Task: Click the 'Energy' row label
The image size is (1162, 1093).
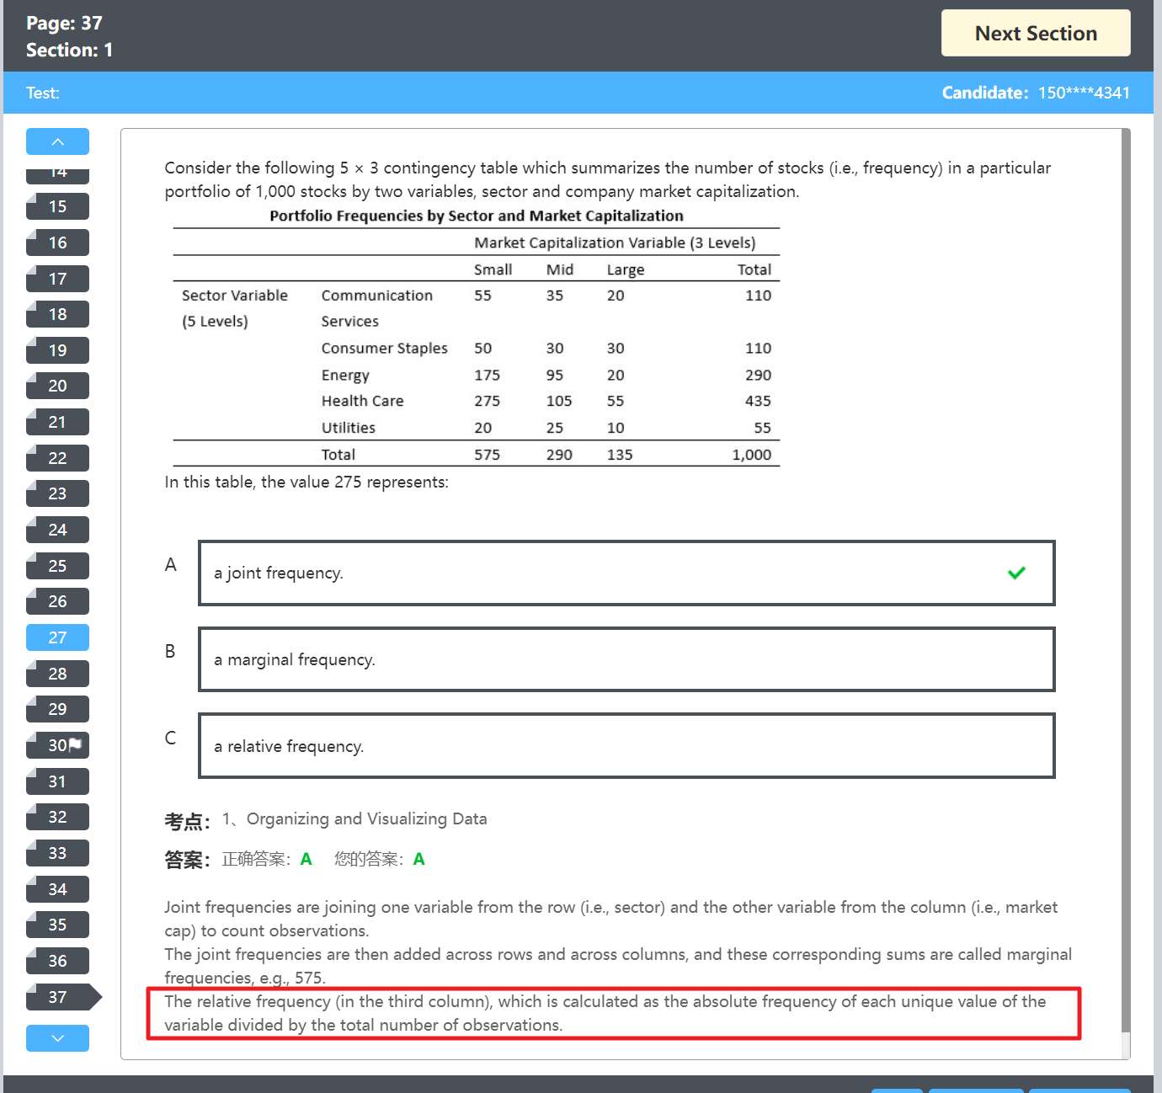Action: pos(345,376)
